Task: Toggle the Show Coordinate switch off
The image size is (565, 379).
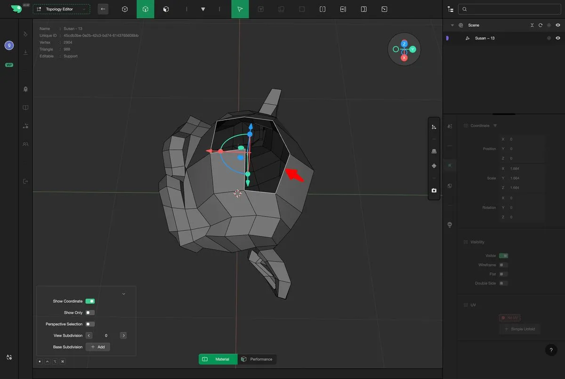Action: [90, 301]
